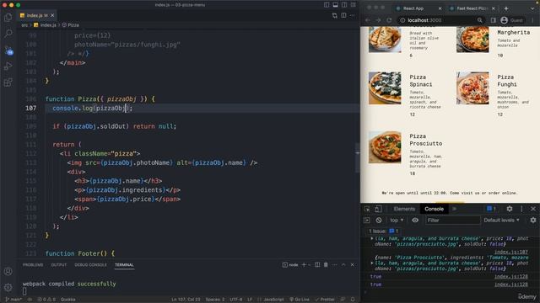540x303 pixels.
Task: Select the index.js editor tab
Action: tap(37, 15)
